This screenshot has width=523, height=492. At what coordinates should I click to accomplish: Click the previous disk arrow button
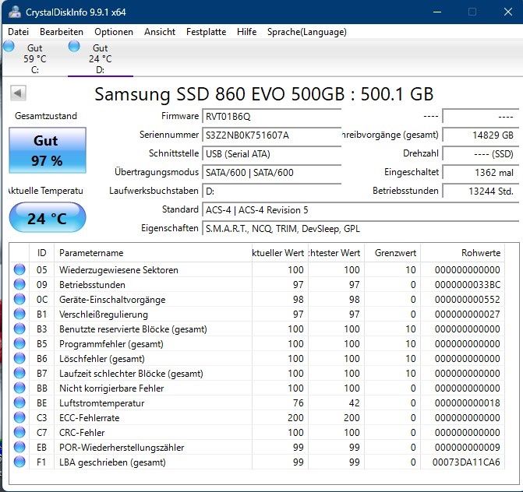pos(18,93)
